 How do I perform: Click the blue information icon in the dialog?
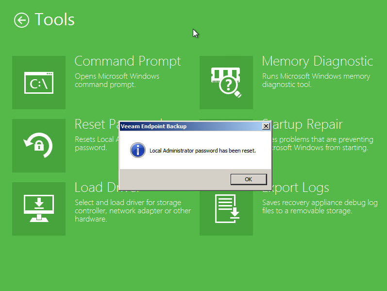click(138, 150)
